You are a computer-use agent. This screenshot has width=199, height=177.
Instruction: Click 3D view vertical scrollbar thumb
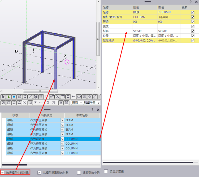(98, 39)
